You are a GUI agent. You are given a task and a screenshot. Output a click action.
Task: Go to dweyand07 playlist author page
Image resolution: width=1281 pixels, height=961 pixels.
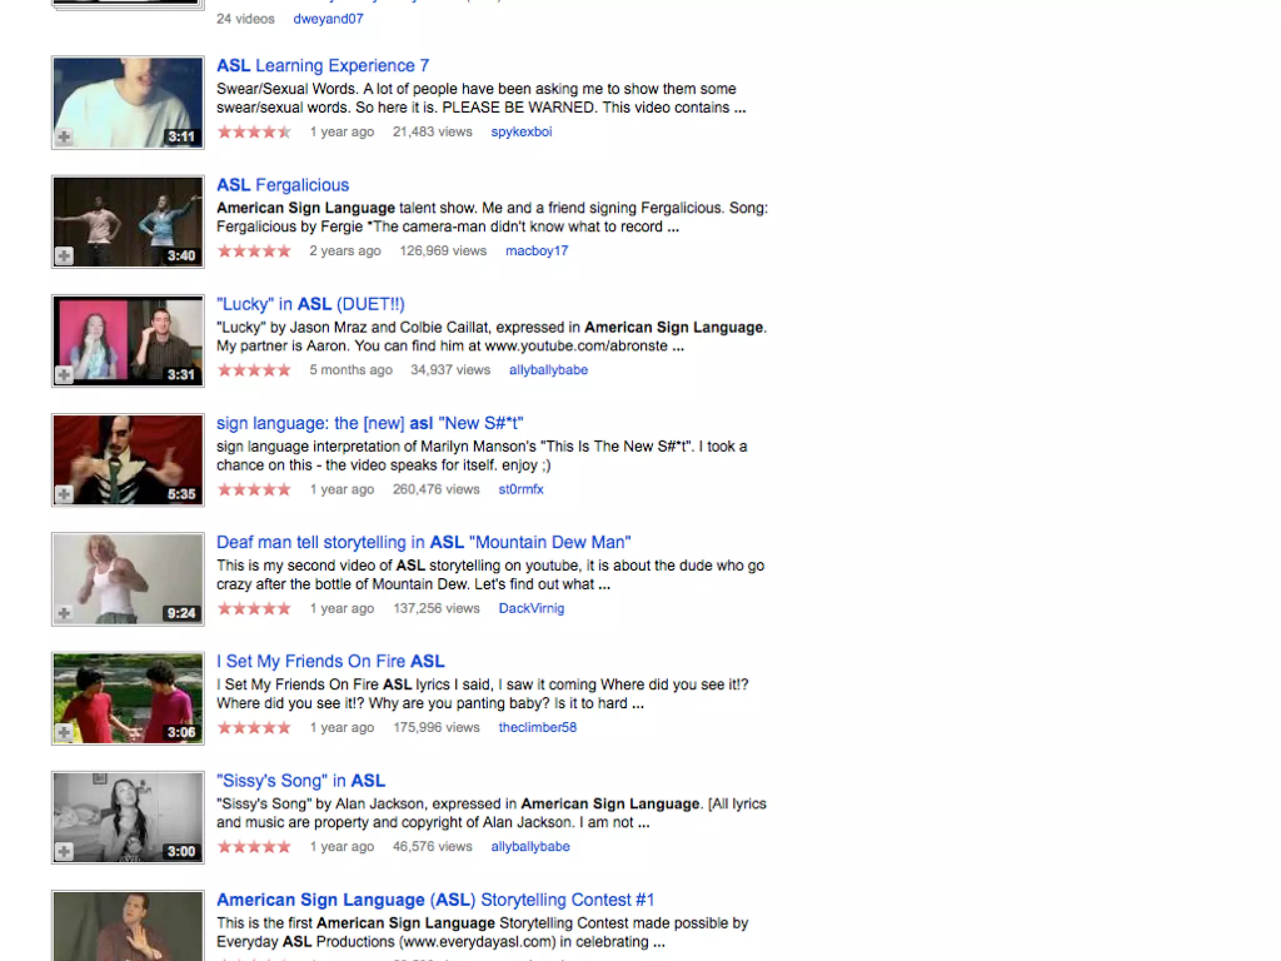tap(328, 19)
